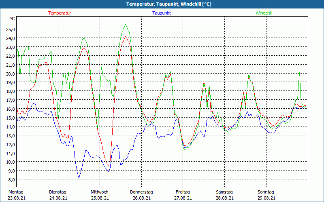The height and width of the screenshot is (202, 324).
Task: Click the 21,0 y-axis value
Action: click(x=11, y=65)
